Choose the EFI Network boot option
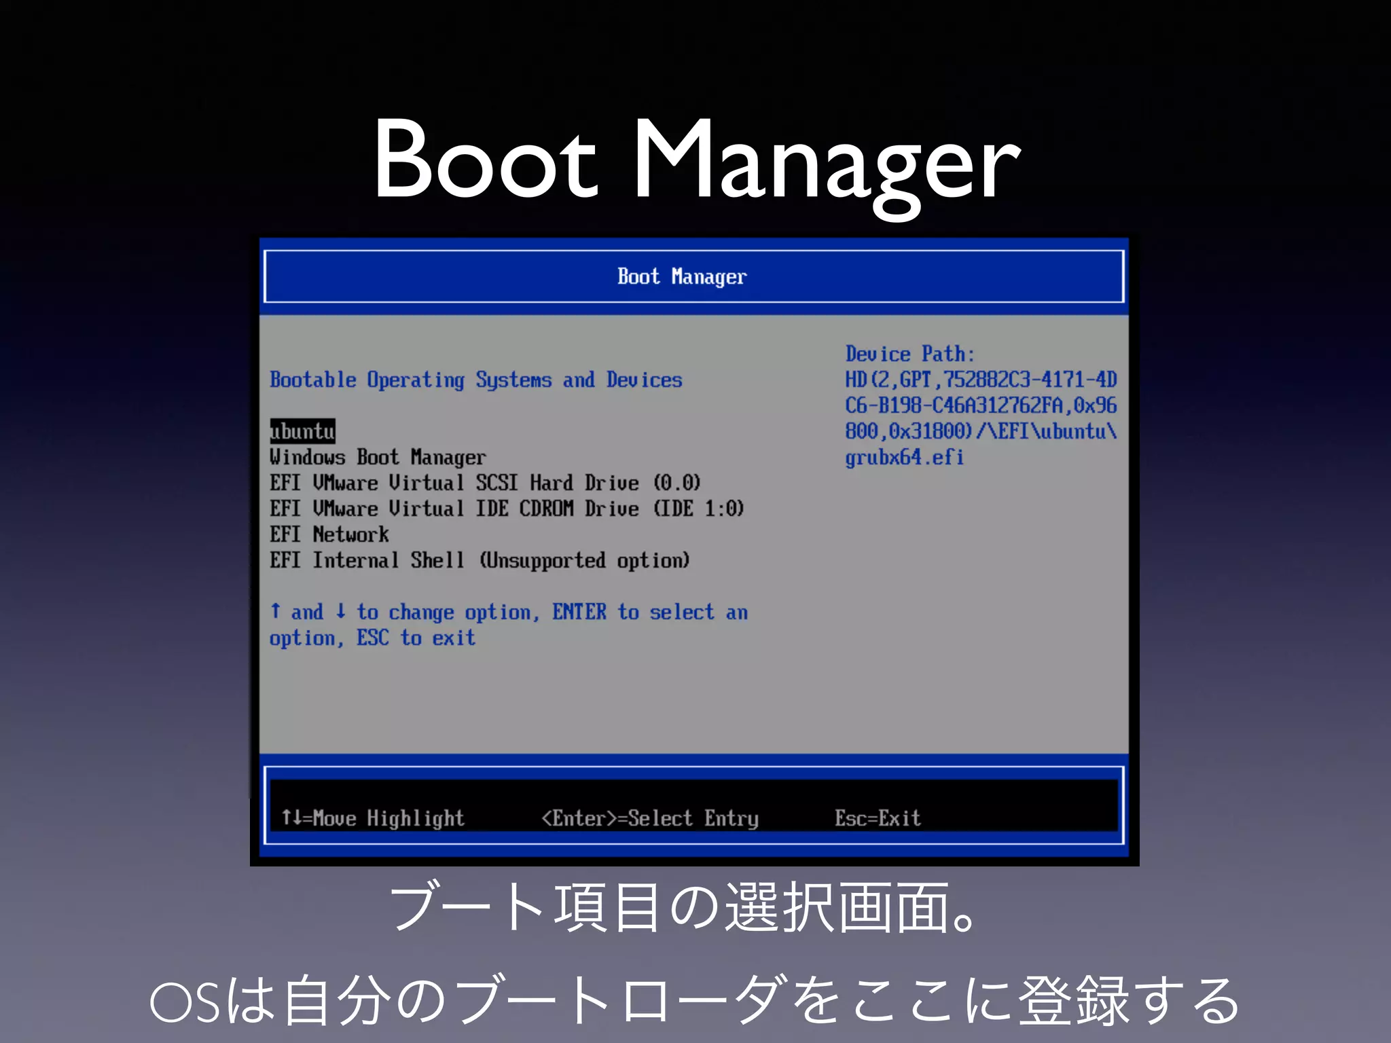The width and height of the screenshot is (1391, 1043). 329,534
